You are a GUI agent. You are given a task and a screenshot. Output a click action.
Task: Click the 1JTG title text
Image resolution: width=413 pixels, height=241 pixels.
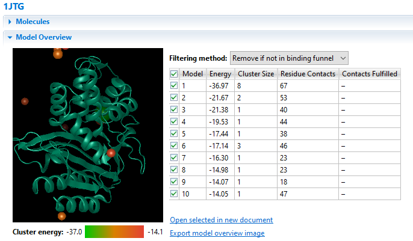(13, 6)
